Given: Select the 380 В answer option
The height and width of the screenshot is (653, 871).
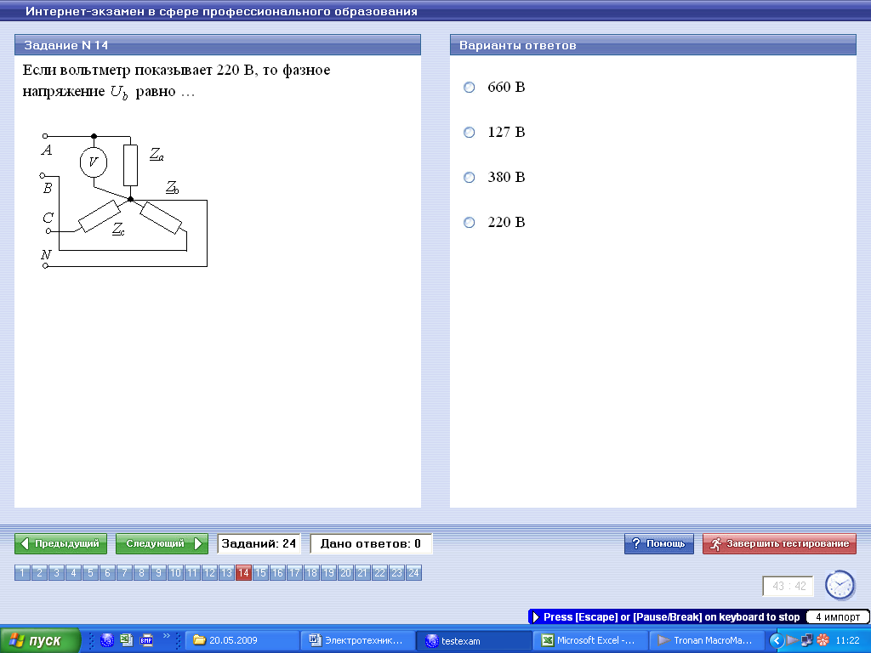Looking at the screenshot, I should [x=470, y=177].
